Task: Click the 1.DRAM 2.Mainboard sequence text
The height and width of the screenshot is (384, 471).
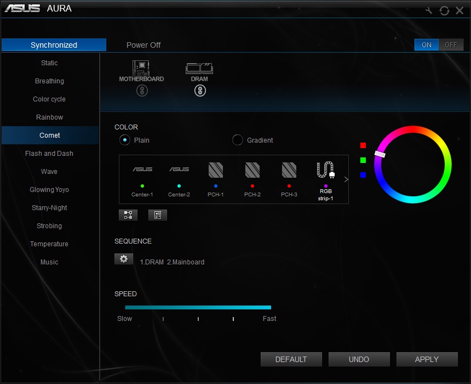Action: [x=172, y=262]
